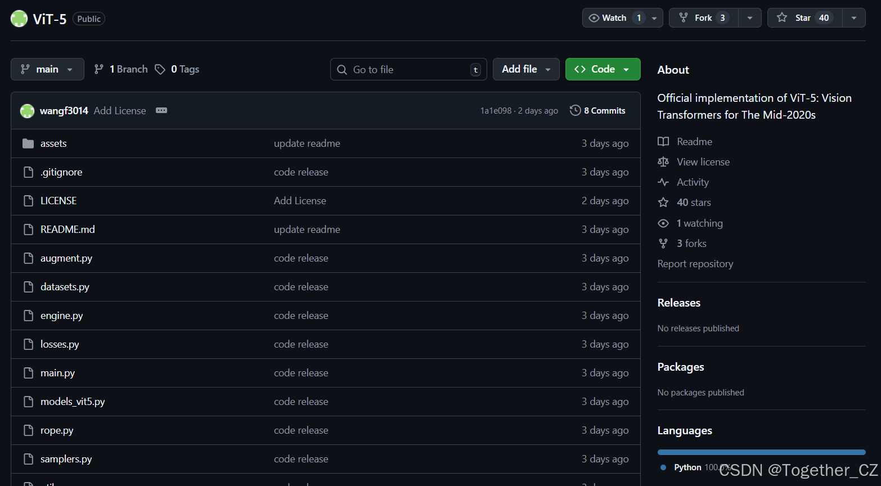Click the Readme book icon in About

(x=663, y=142)
